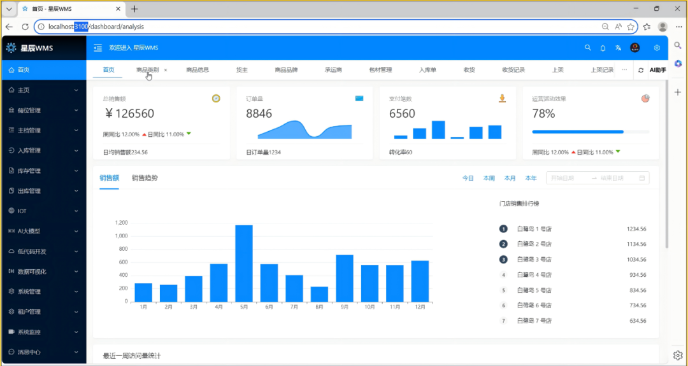Click the browser page reload button
This screenshot has width=688, height=366.
pos(25,27)
